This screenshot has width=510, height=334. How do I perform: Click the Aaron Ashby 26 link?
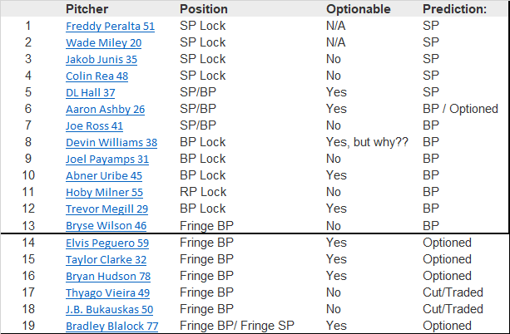click(x=105, y=109)
